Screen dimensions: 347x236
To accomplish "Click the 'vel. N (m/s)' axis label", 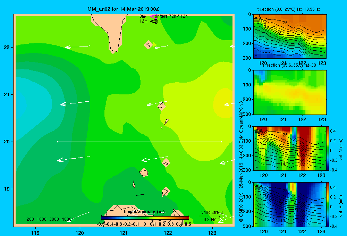I will [x=341, y=150].
